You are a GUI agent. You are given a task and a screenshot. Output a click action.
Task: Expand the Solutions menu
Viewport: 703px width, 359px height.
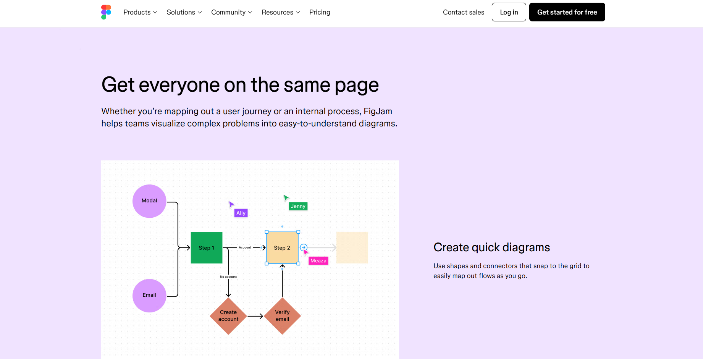point(184,12)
